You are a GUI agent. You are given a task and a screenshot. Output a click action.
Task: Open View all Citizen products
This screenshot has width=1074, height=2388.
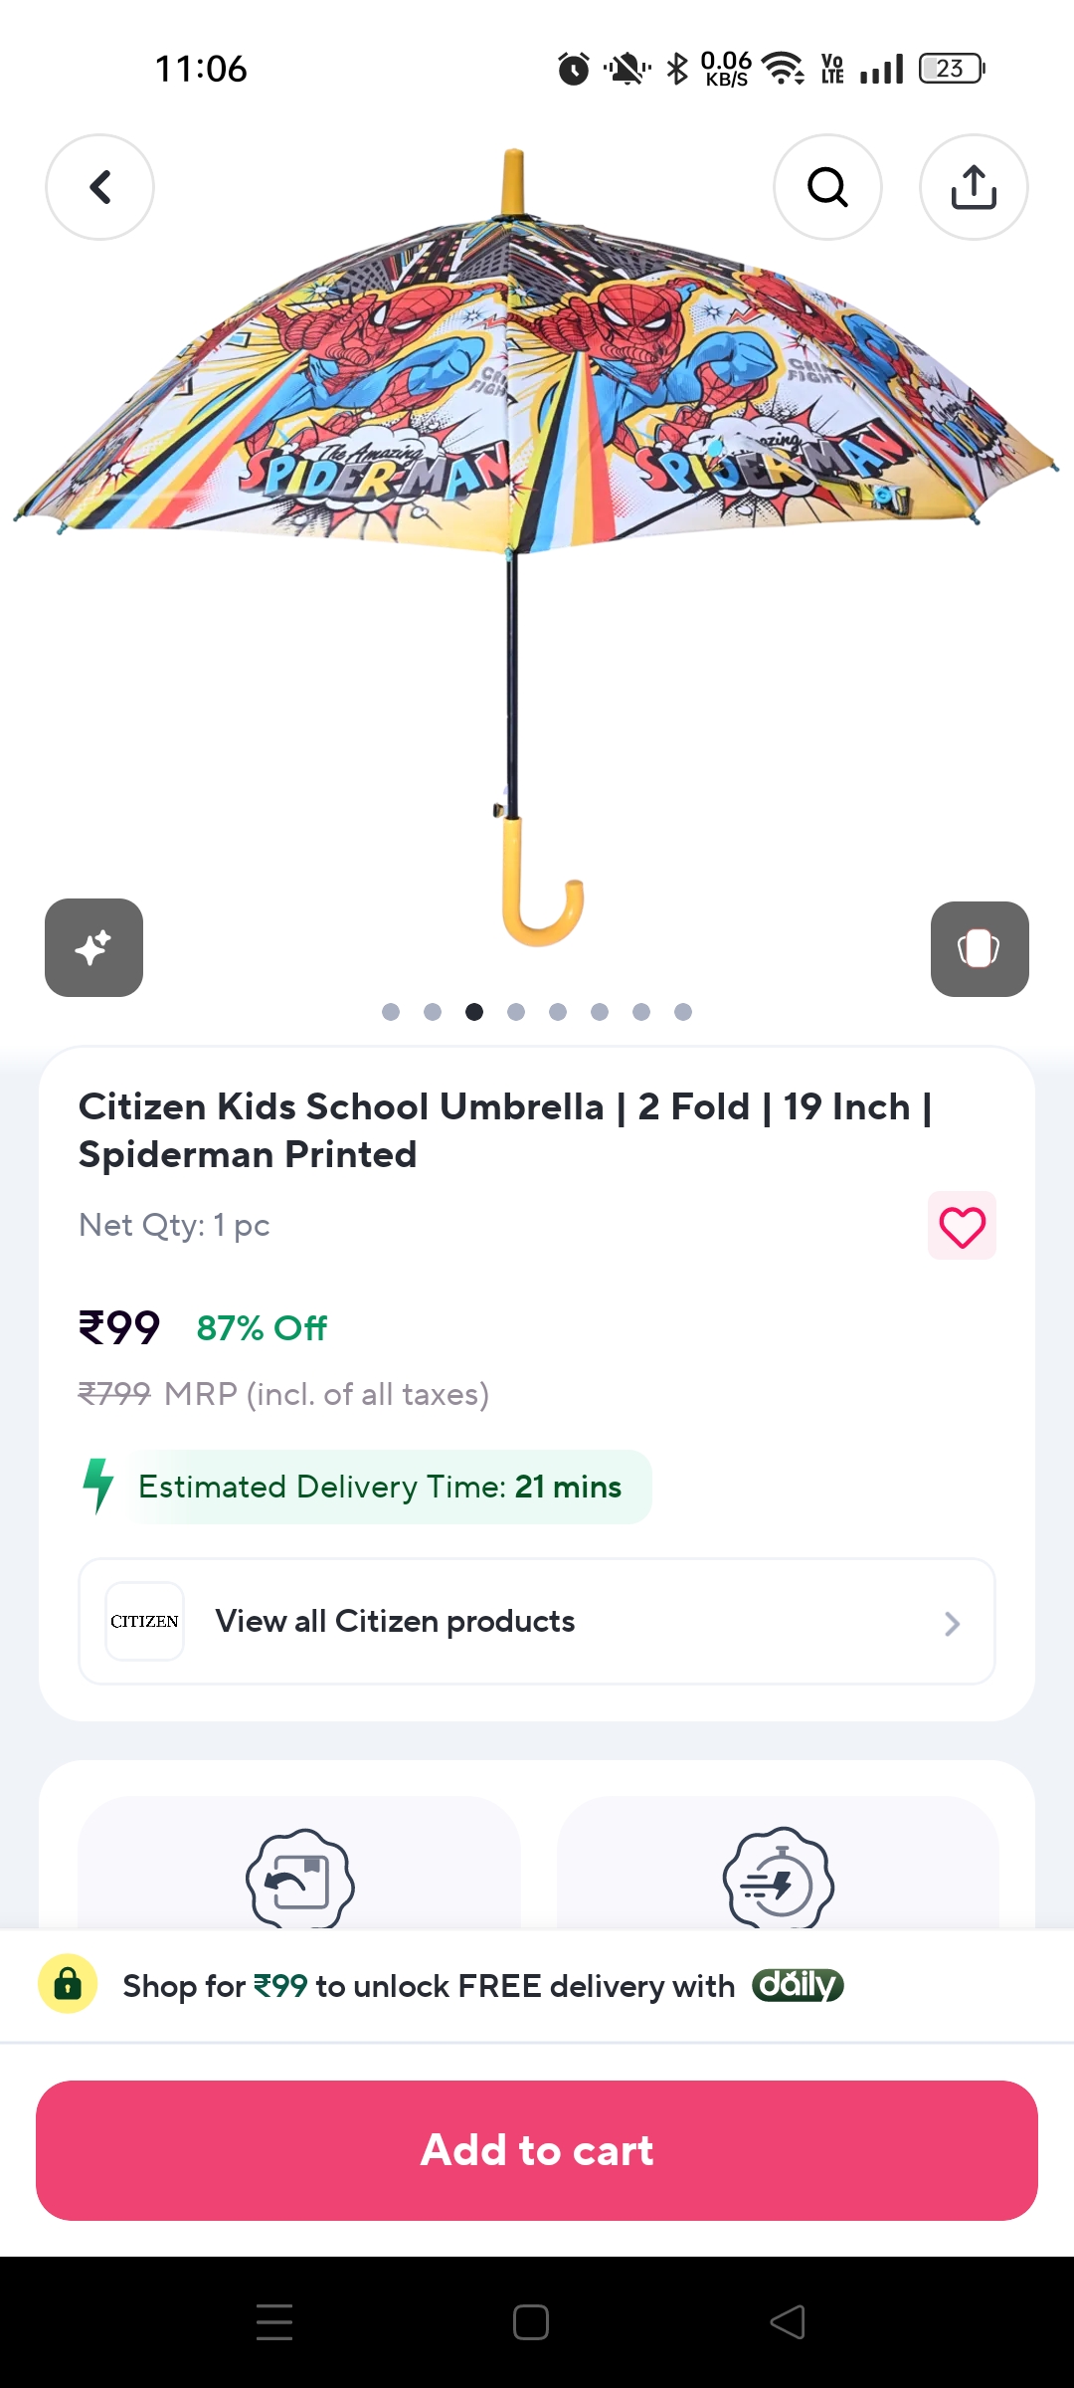(x=396, y=1622)
